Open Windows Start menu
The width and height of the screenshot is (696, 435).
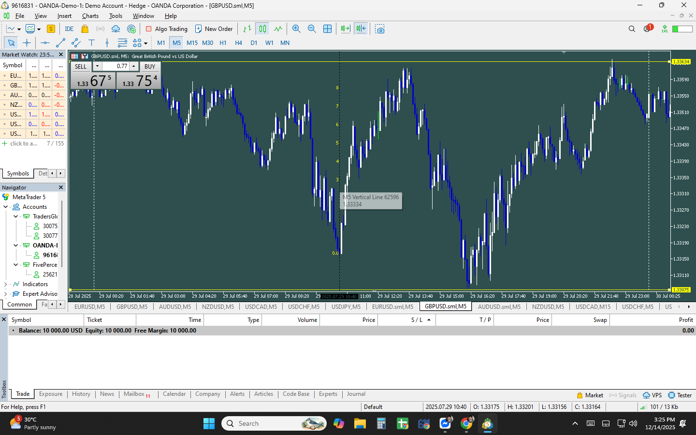point(209,423)
